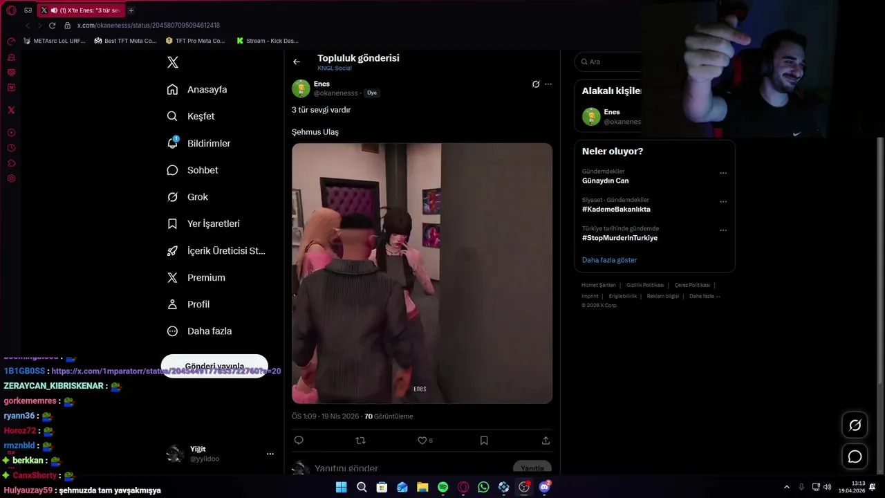Open the Bildirimler bell icon with badge
This screenshot has width=885, height=498.
[173, 143]
